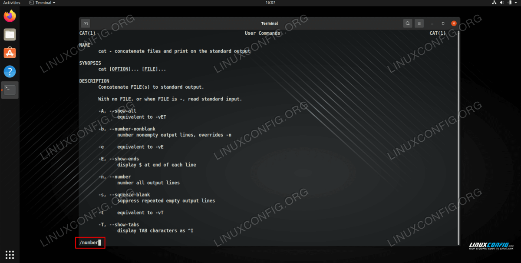Expand the Terminal app menu in top bar
The width and height of the screenshot is (521, 263).
point(43,3)
